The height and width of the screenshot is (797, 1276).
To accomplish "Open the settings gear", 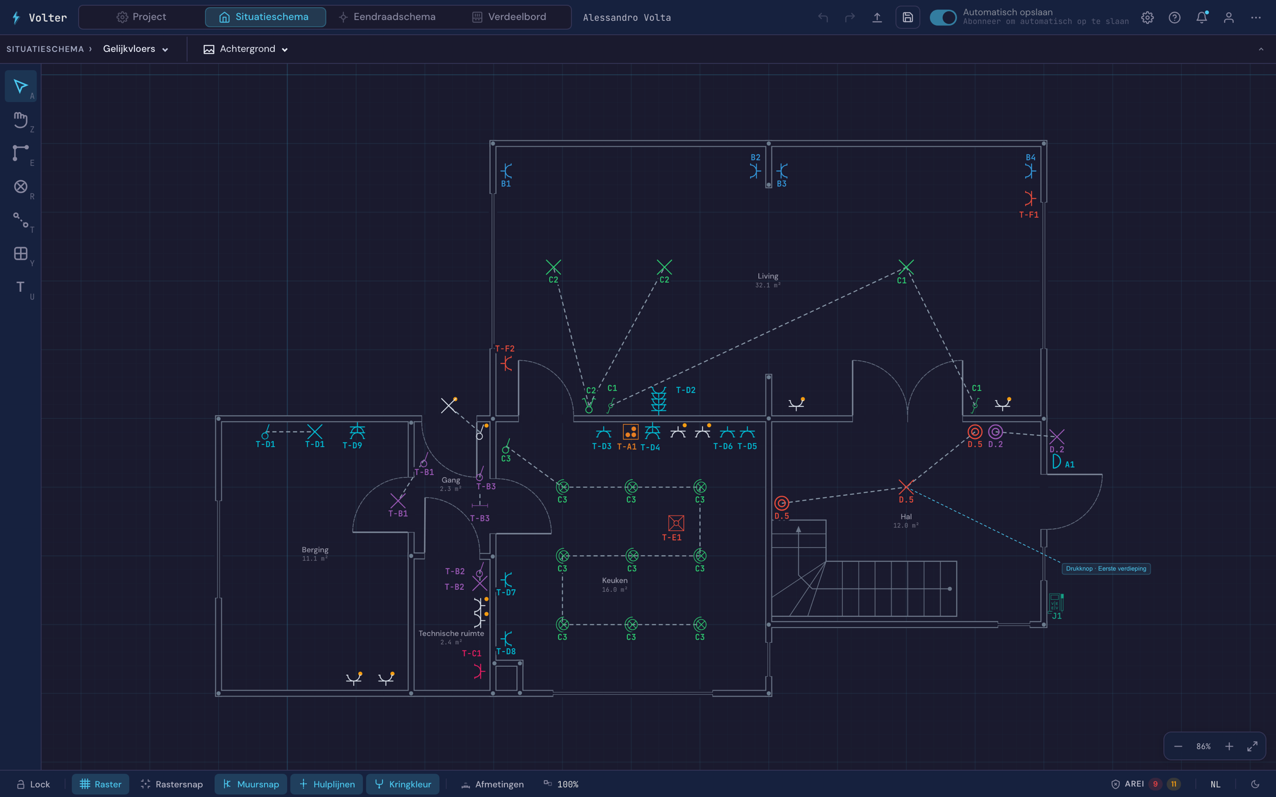I will pos(1147,17).
